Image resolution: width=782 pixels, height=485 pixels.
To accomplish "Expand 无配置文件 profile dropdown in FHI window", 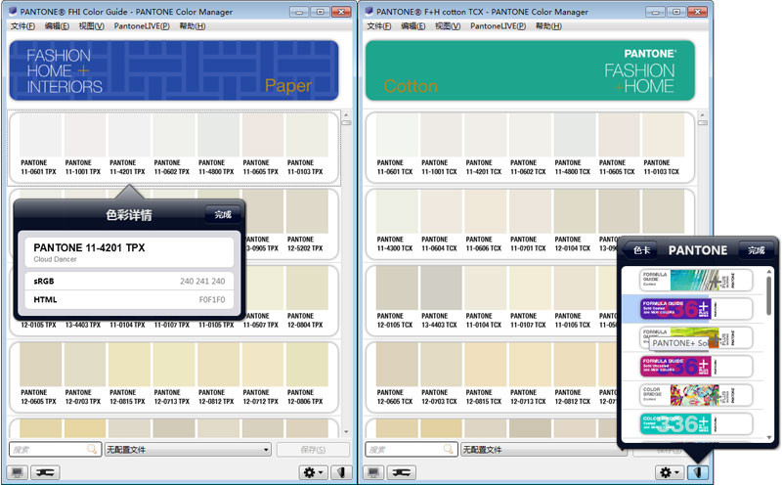I will point(188,450).
